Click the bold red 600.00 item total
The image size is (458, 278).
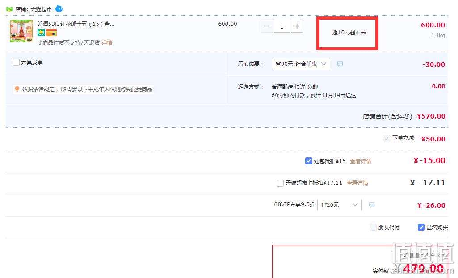pos(433,25)
